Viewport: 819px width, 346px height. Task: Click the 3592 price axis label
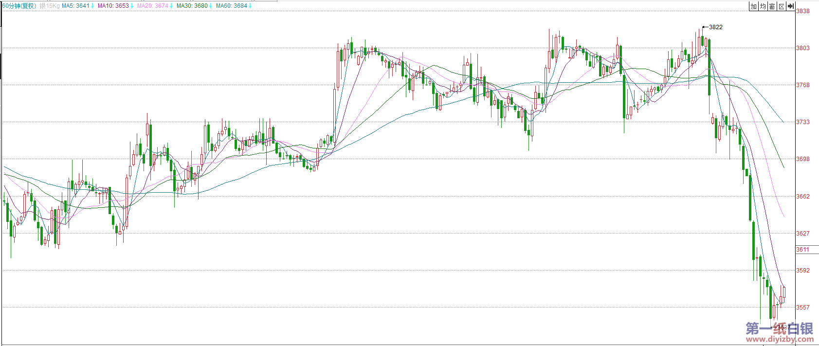pyautogui.click(x=803, y=271)
